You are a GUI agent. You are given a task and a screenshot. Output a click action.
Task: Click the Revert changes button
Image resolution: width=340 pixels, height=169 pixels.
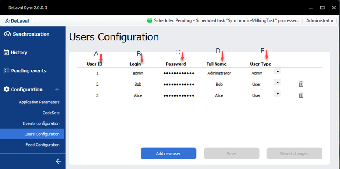coord(295,153)
